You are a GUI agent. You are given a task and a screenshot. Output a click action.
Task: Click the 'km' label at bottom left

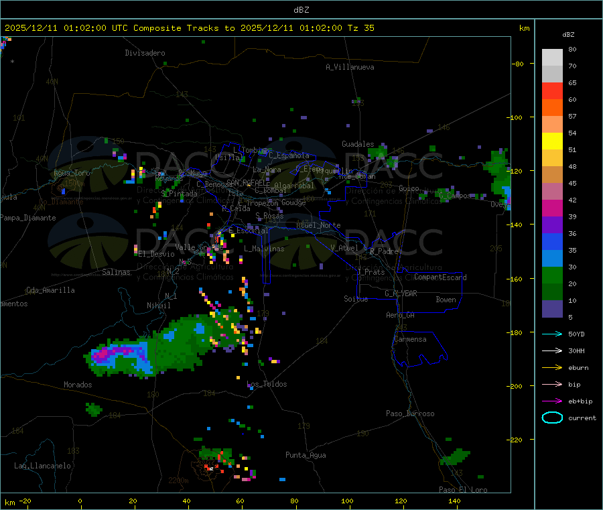(9, 503)
